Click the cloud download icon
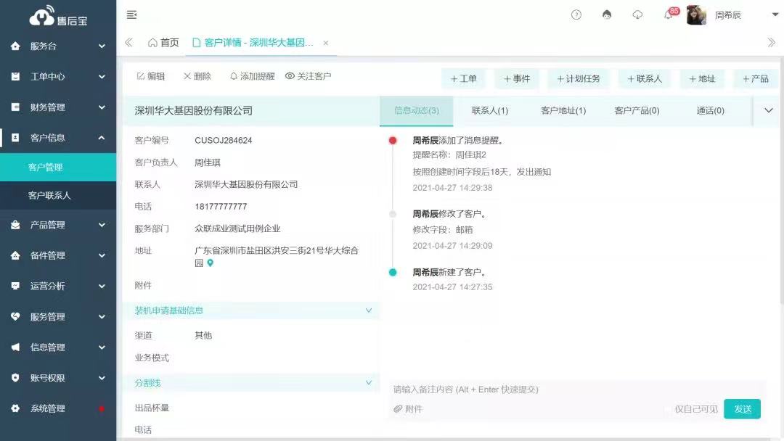 click(x=637, y=15)
